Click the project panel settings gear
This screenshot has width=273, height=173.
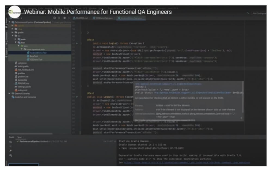tap(64, 18)
